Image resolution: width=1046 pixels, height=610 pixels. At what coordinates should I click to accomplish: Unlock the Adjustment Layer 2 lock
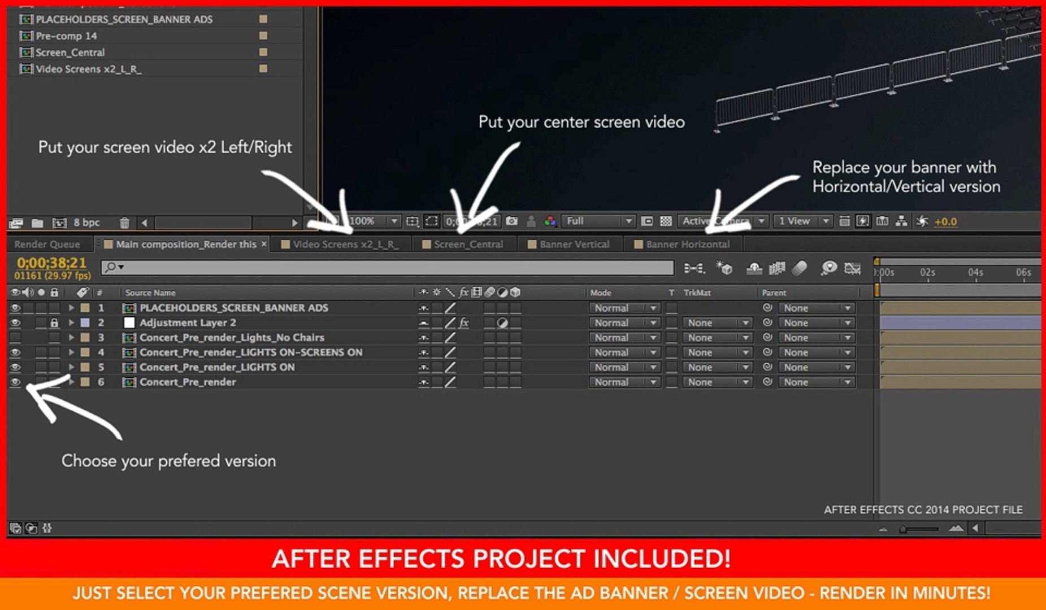(54, 323)
